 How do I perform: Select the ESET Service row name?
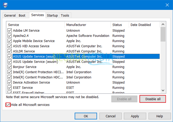(x=23, y=88)
